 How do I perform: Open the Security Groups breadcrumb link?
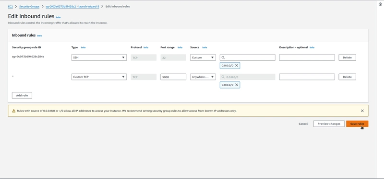pyautogui.click(x=29, y=7)
